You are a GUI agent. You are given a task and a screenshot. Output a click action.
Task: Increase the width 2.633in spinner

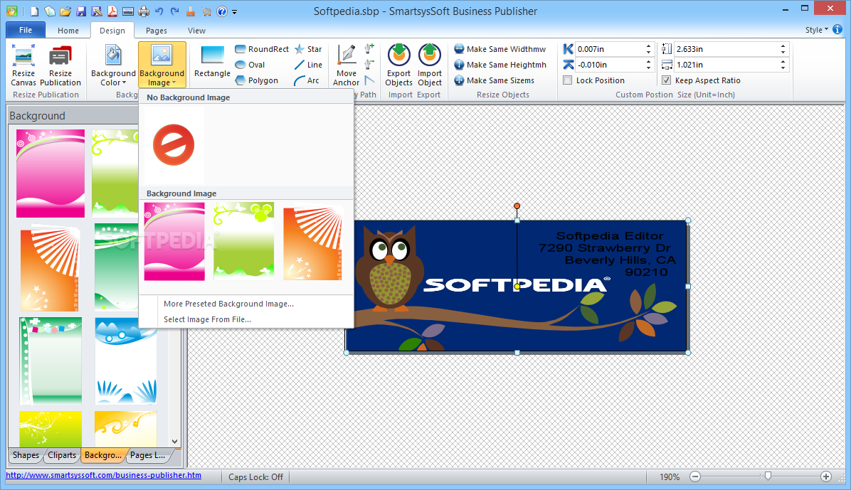click(783, 46)
